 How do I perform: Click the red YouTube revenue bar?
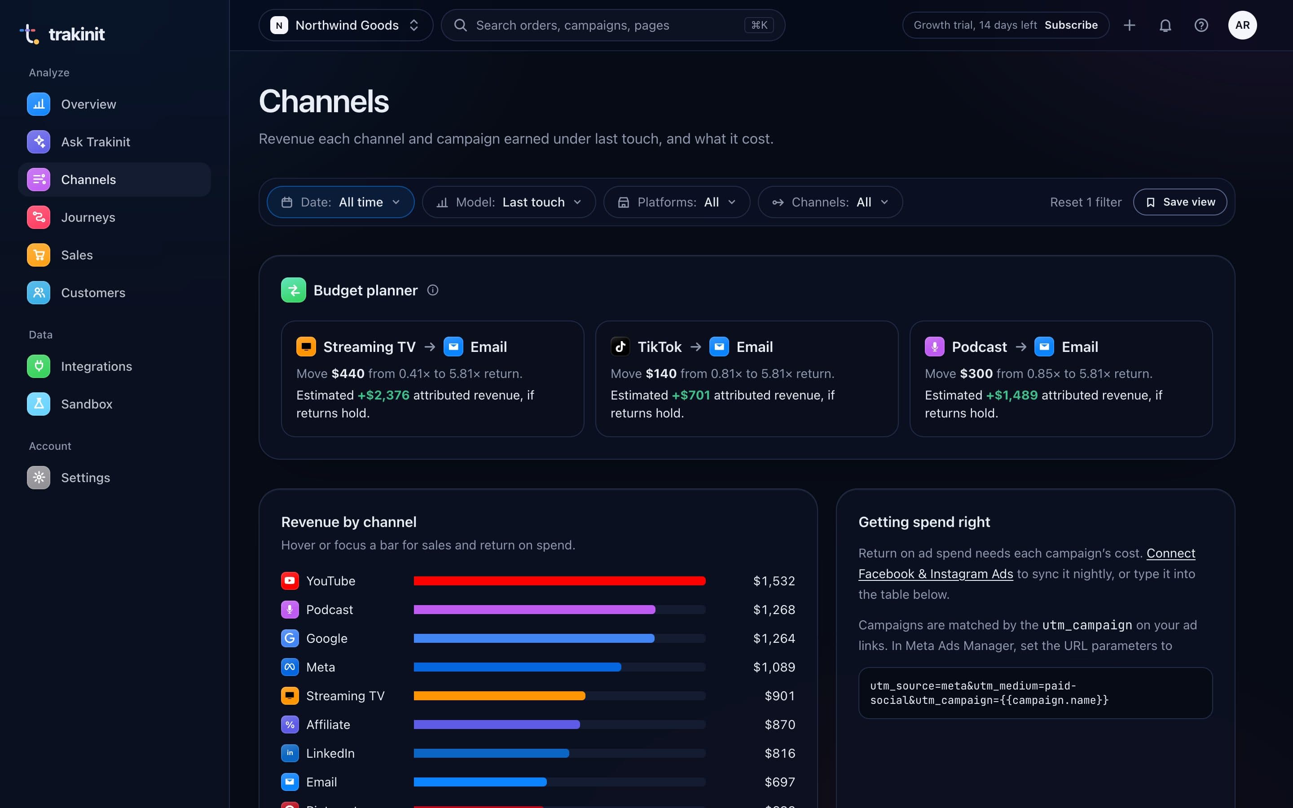559,581
